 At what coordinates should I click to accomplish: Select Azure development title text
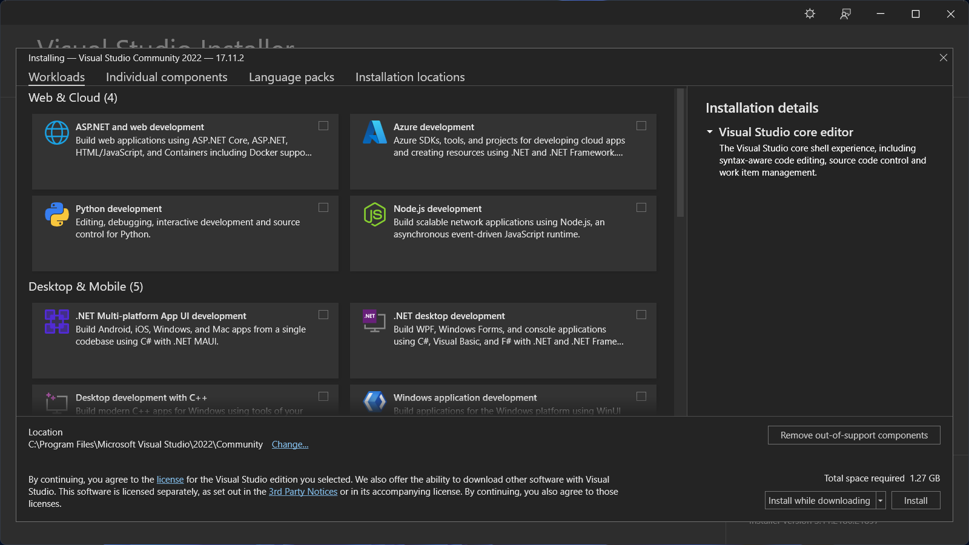[x=434, y=127]
